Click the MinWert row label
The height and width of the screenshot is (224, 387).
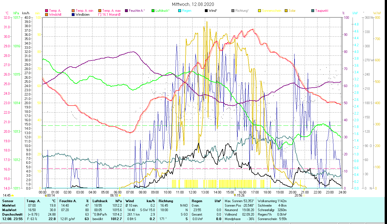[x=9, y=205]
